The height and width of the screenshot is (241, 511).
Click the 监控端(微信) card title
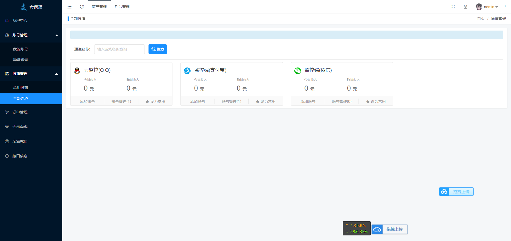coord(318,70)
